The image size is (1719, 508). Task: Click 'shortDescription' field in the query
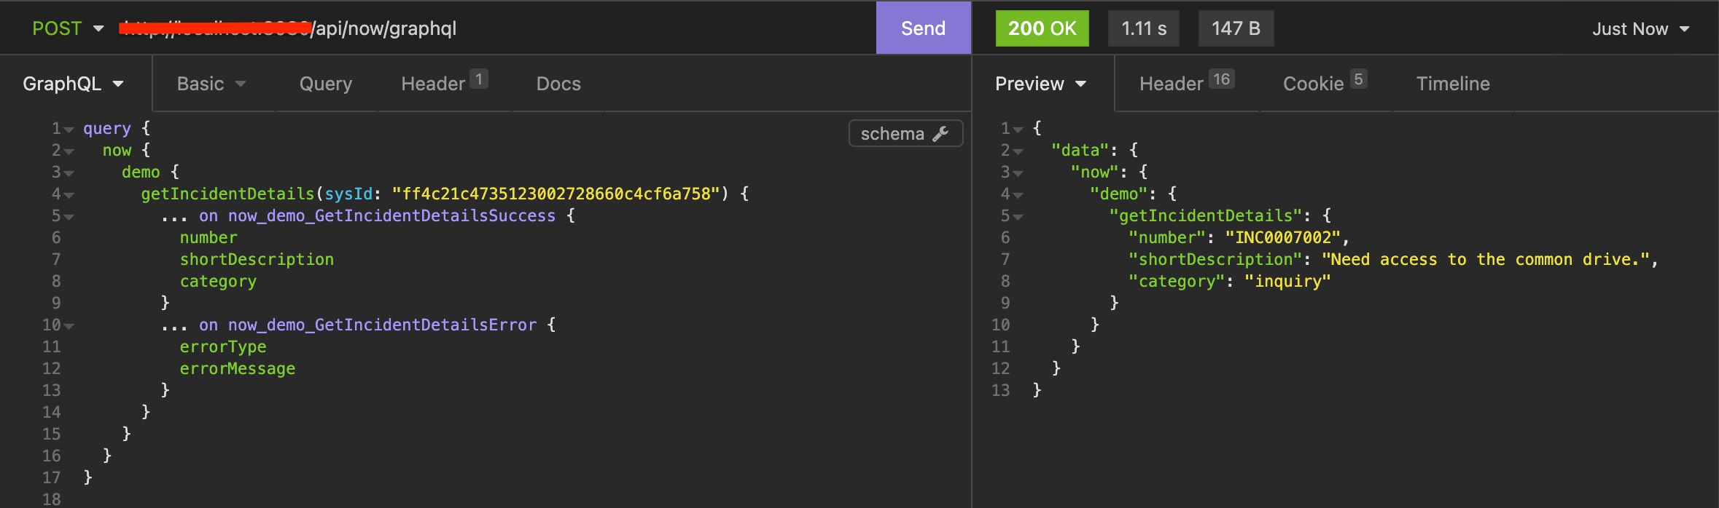(257, 259)
